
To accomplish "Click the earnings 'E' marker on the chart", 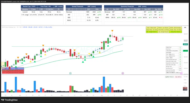I will click(70, 73).
